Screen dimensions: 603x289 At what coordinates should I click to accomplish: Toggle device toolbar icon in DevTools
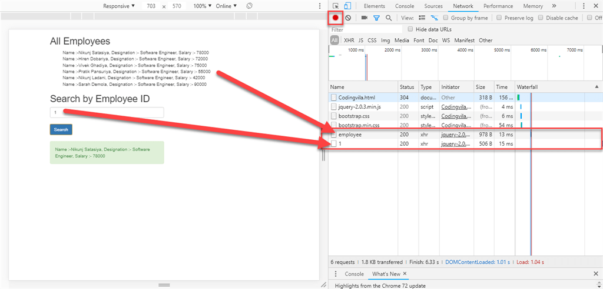tap(347, 6)
